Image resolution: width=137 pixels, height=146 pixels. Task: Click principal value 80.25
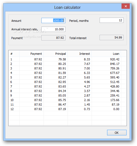pos(62,64)
